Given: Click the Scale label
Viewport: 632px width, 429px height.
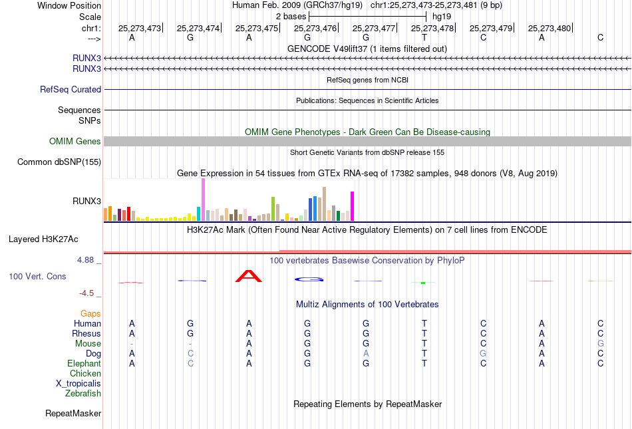Looking at the screenshot, I should (90, 17).
